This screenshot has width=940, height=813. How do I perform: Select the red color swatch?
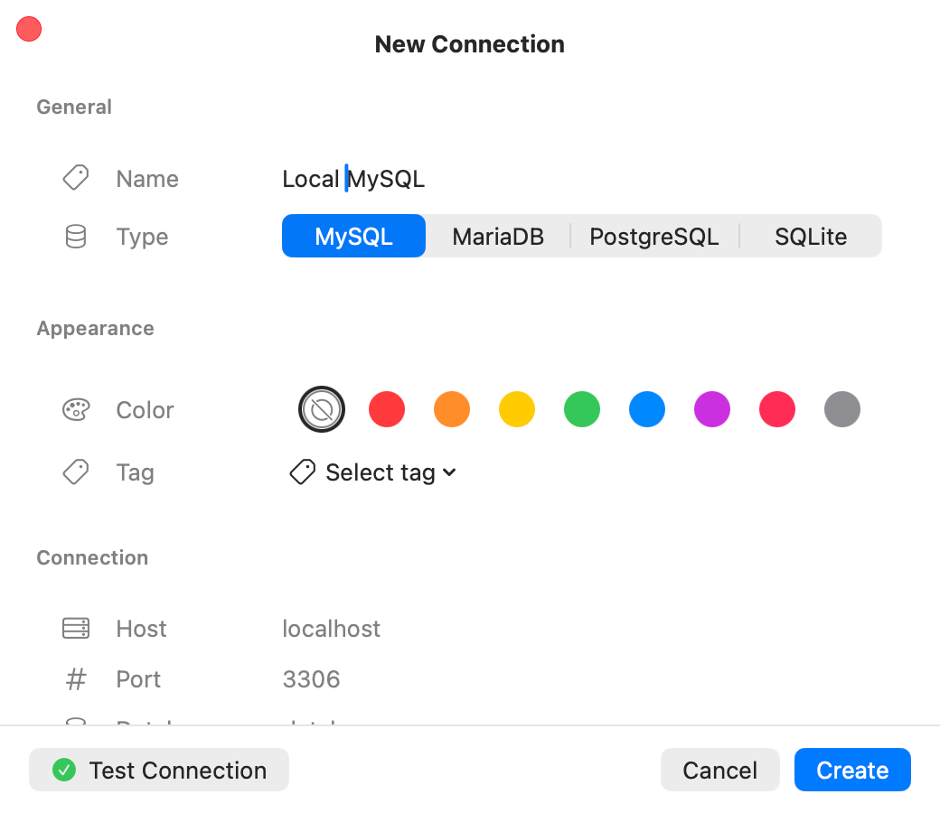tap(387, 409)
